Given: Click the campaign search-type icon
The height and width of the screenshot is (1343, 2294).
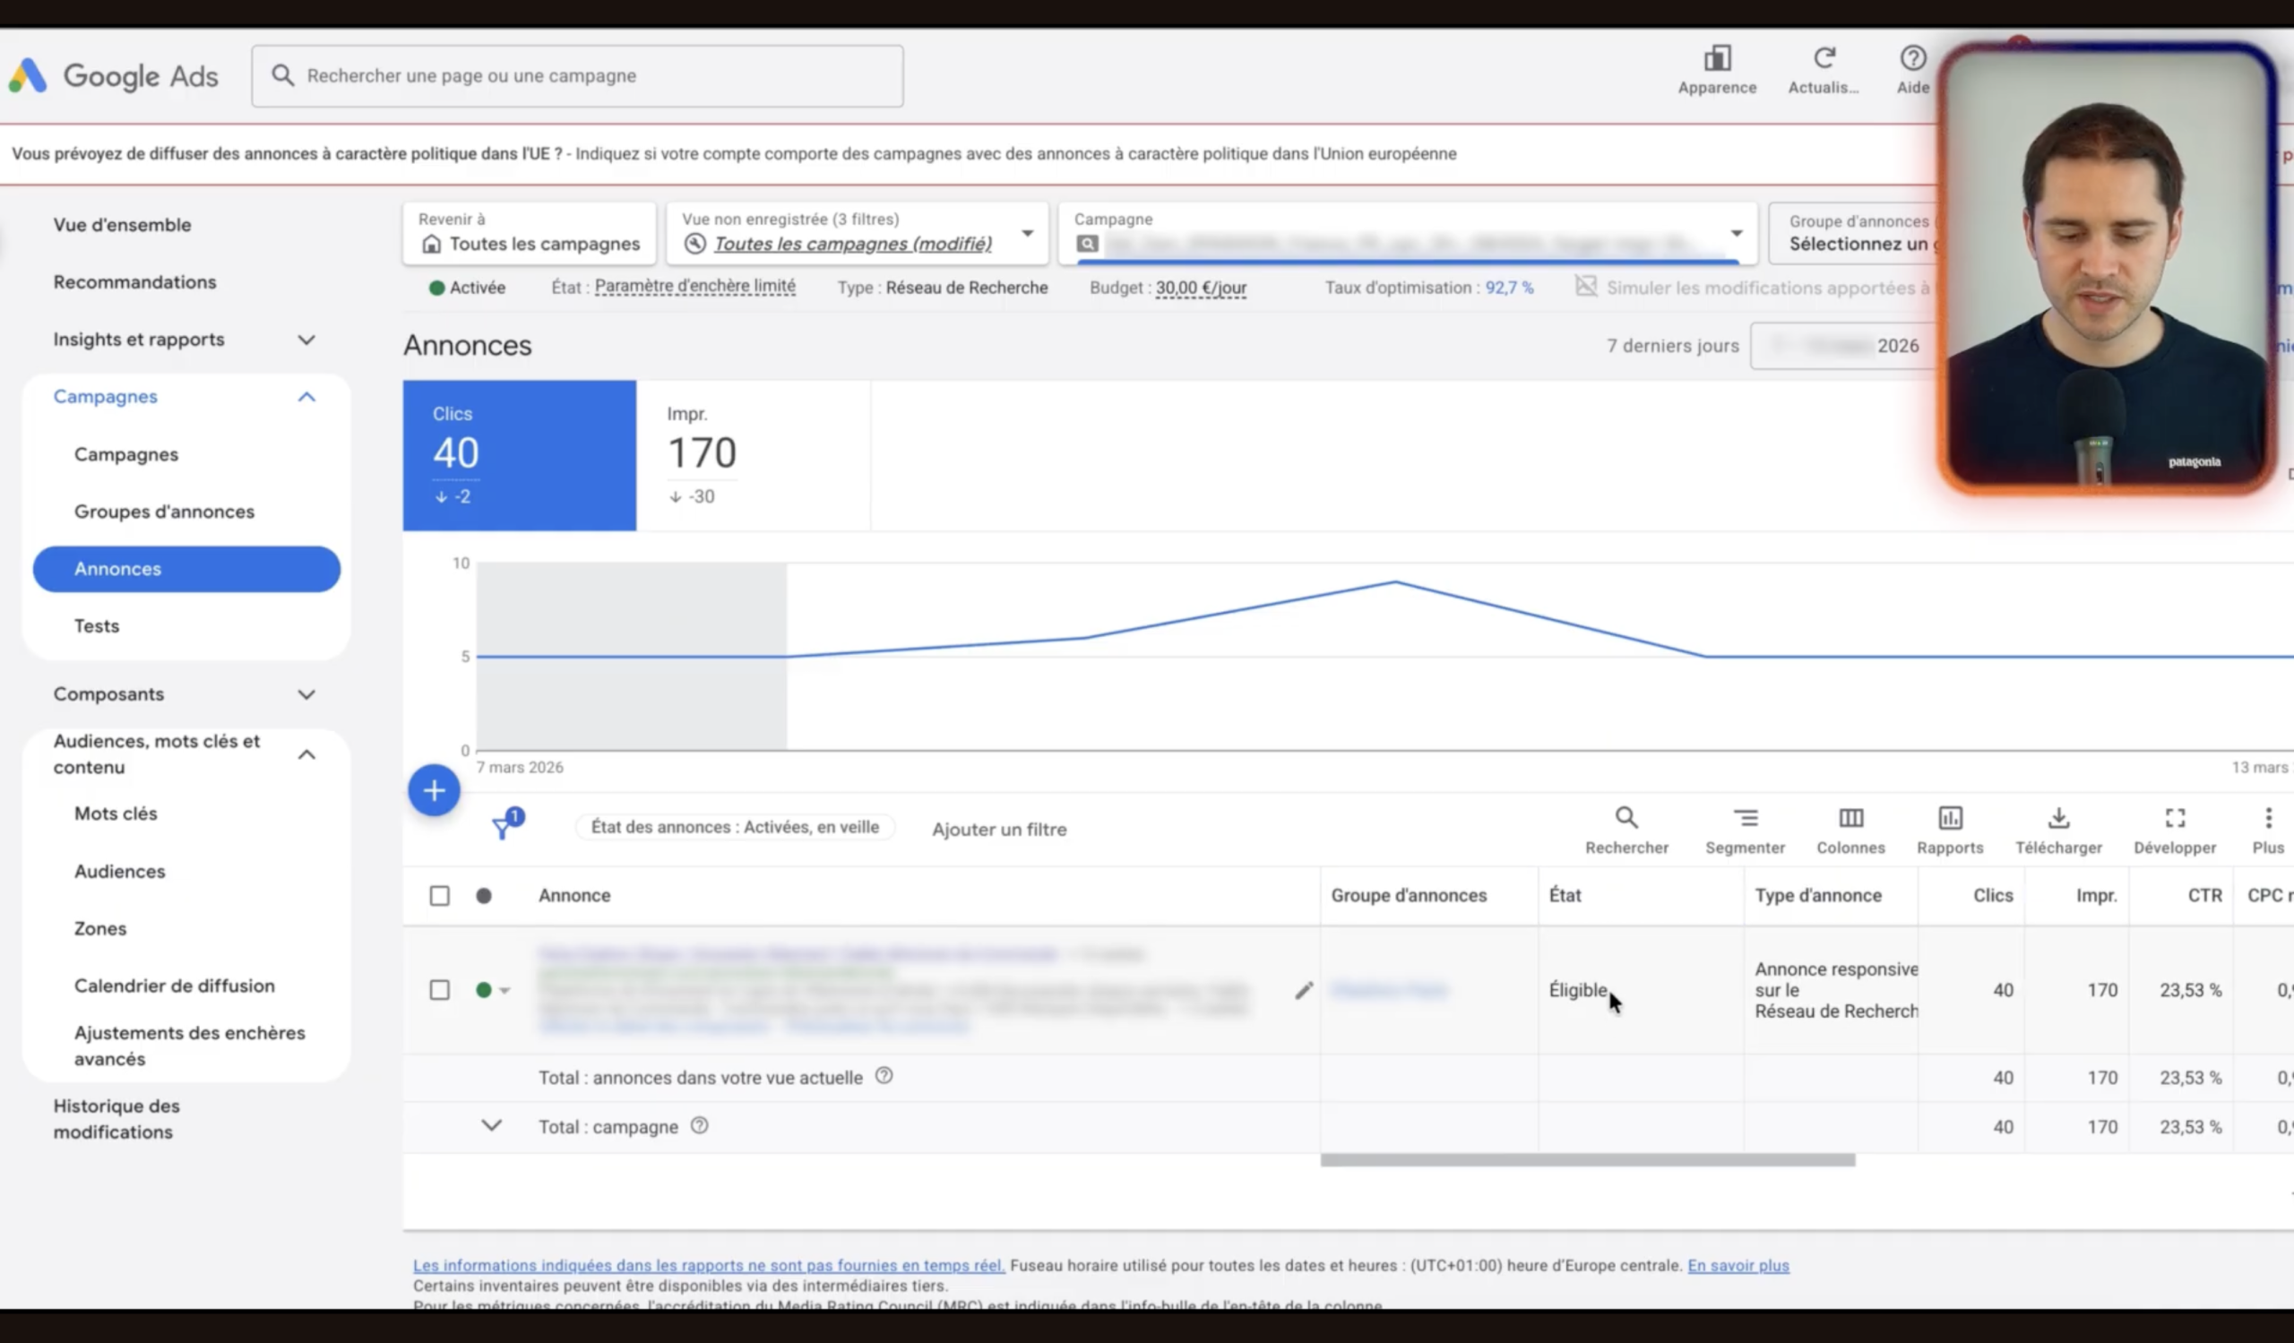Looking at the screenshot, I should (1087, 243).
